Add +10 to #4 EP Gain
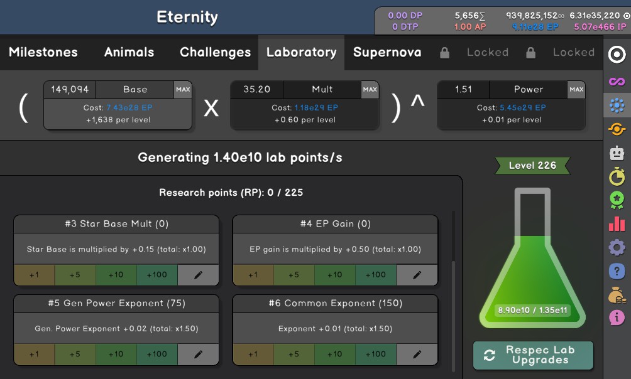The width and height of the screenshot is (631, 379). [x=335, y=275]
